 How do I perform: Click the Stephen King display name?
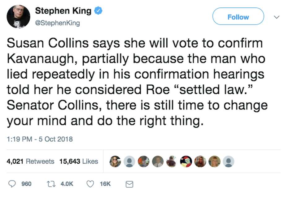pyautogui.click(x=63, y=11)
